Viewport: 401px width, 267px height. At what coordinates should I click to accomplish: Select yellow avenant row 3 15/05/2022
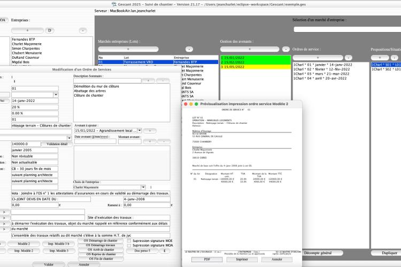256,67
